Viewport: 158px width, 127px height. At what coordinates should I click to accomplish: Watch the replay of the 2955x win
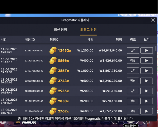pos(147,91)
